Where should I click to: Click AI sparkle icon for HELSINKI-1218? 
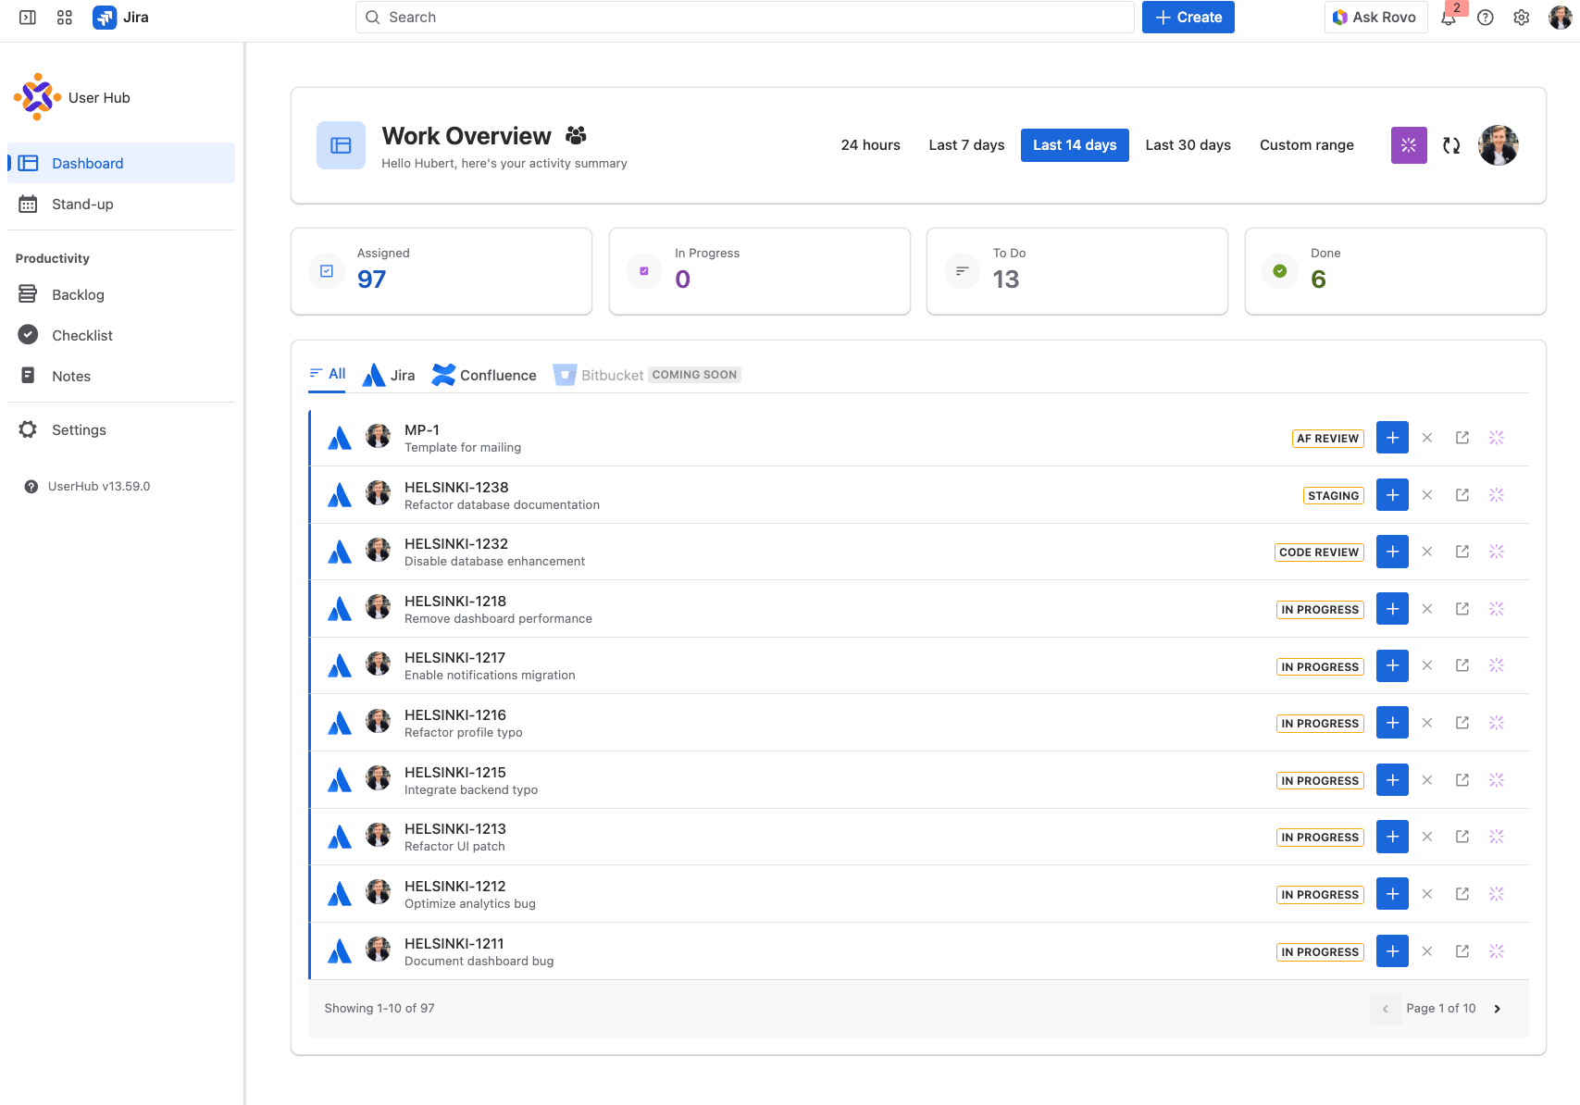pos(1497,609)
